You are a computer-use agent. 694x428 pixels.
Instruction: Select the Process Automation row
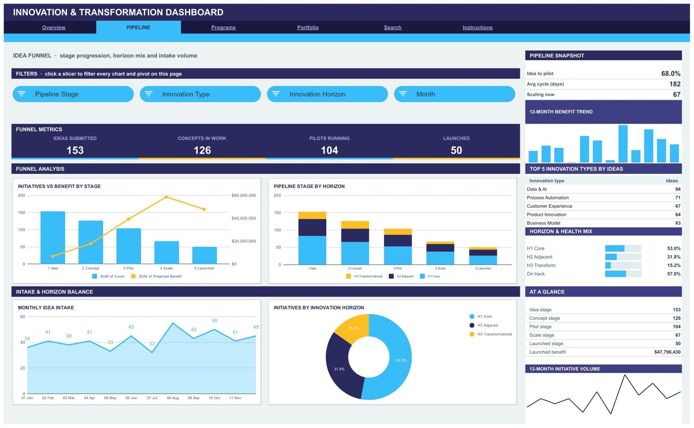click(603, 198)
